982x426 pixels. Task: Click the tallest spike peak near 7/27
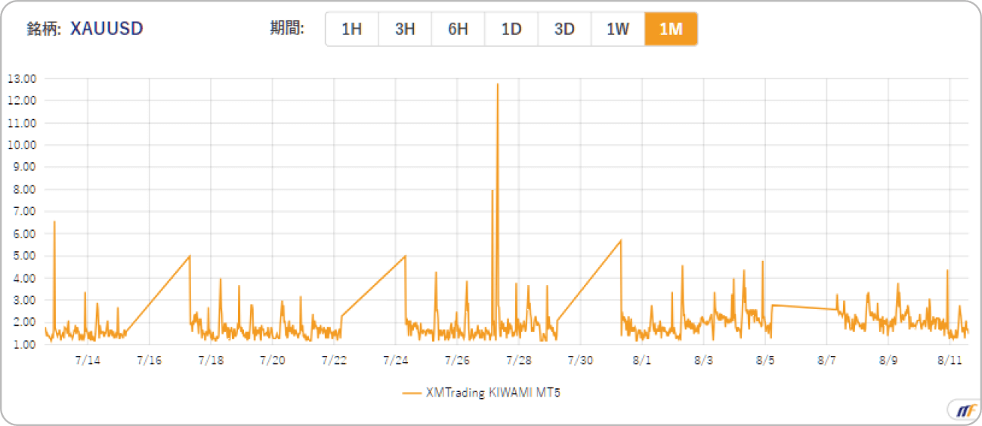(x=497, y=84)
